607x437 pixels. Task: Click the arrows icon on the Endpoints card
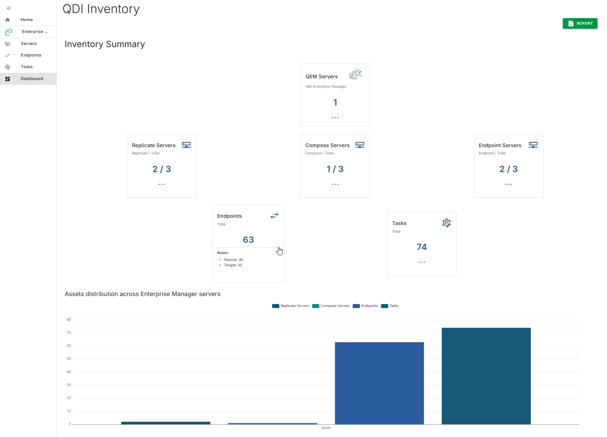pyautogui.click(x=274, y=216)
